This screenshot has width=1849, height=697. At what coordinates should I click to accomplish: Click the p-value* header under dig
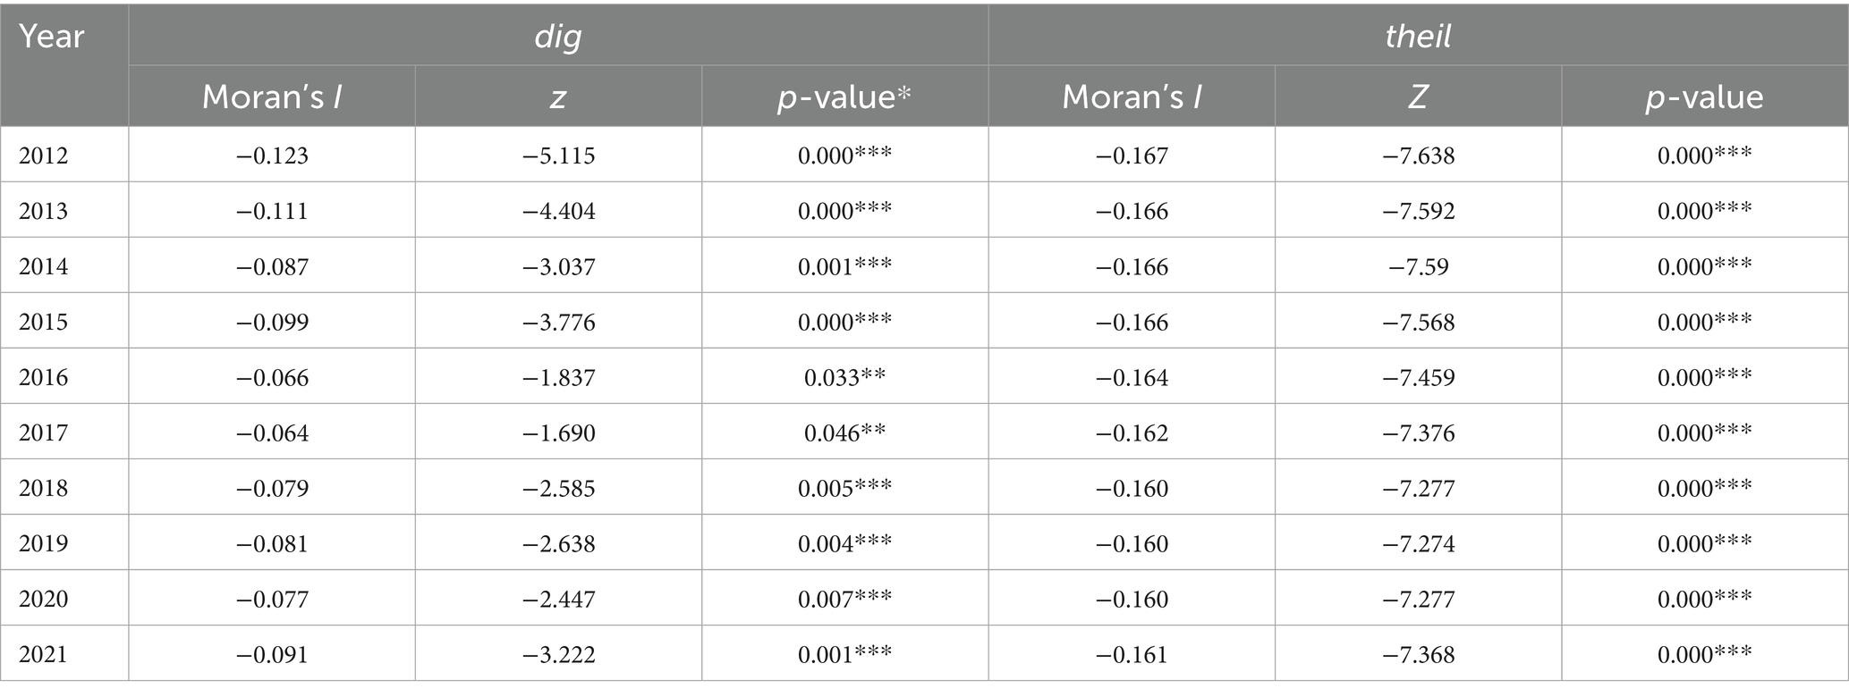(x=844, y=97)
